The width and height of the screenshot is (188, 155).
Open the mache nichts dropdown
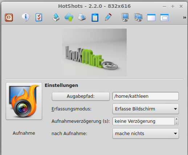coord(146,134)
